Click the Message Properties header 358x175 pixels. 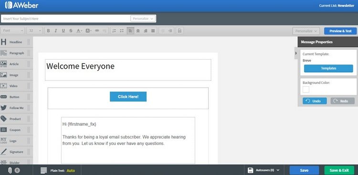click(327, 42)
